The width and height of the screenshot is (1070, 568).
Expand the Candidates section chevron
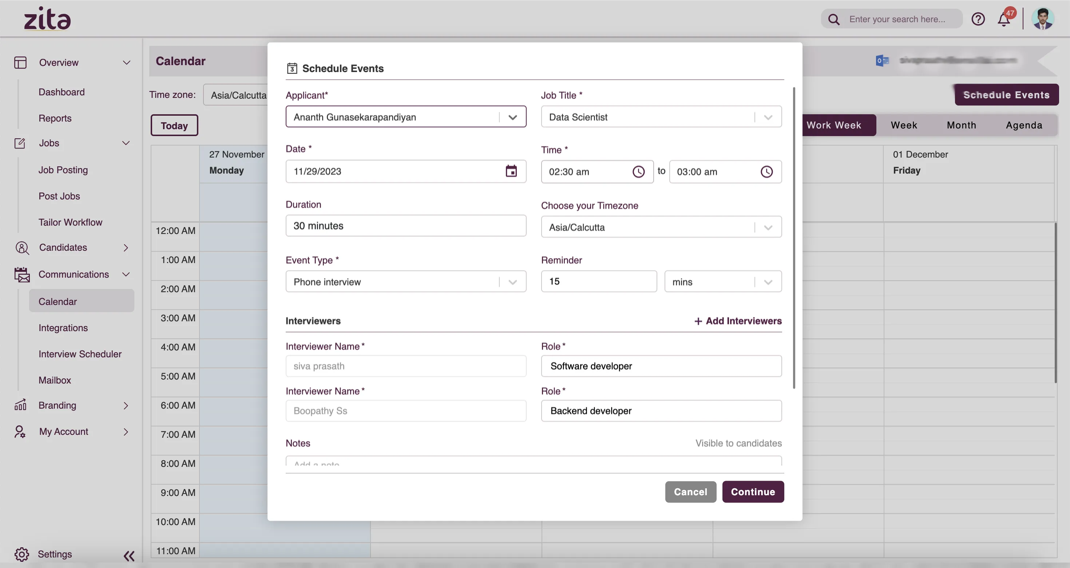[x=126, y=248]
